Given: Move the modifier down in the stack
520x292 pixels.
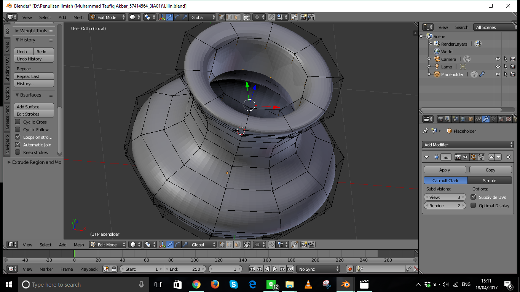Looking at the screenshot, I should (x=498, y=157).
